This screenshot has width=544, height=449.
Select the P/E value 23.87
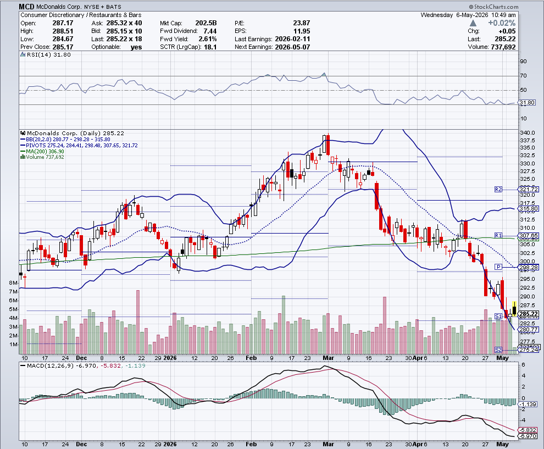point(302,23)
